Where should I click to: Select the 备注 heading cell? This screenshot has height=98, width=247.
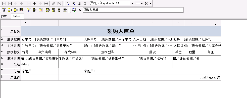pos(211,52)
